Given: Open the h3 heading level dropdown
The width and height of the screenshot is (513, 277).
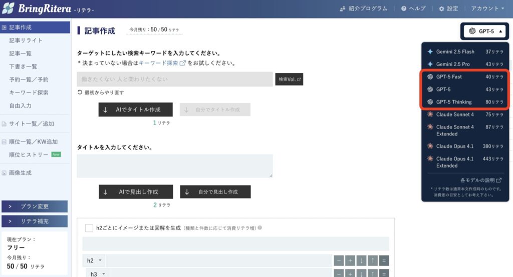Looking at the screenshot, I should 98,273.
